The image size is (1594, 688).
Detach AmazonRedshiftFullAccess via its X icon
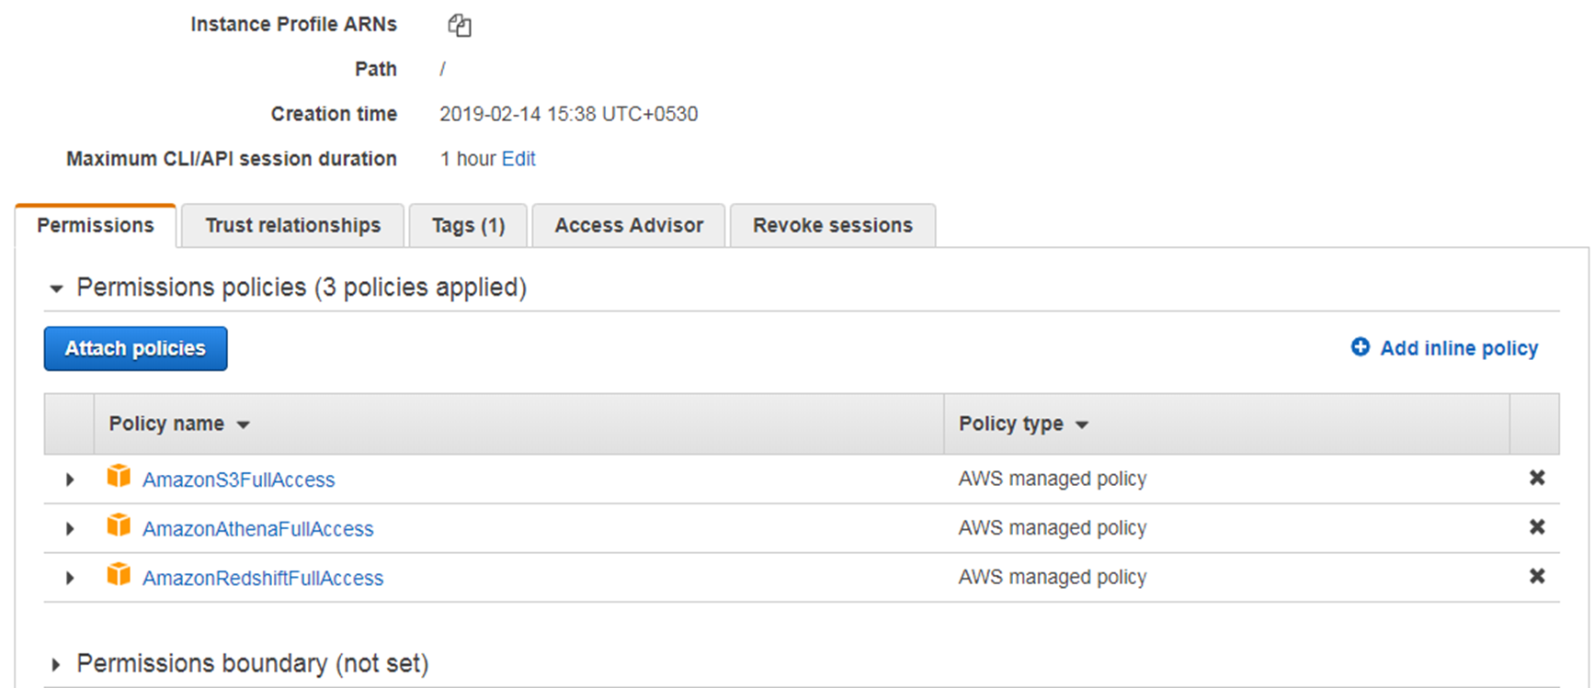coord(1536,577)
